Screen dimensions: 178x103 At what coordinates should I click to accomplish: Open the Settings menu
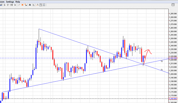[10, 2]
